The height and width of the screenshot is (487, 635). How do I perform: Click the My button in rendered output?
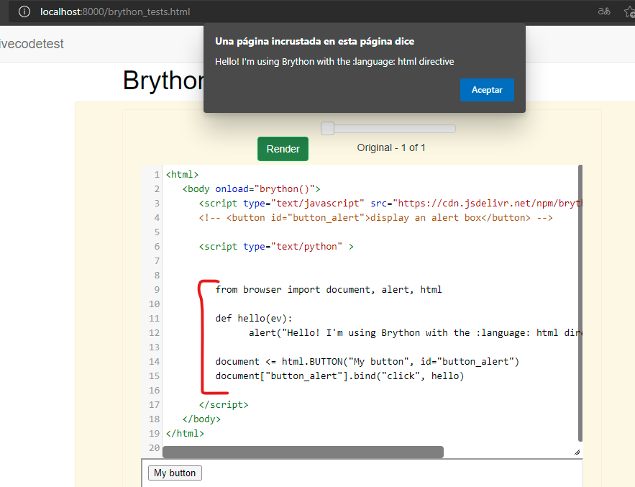(x=175, y=473)
